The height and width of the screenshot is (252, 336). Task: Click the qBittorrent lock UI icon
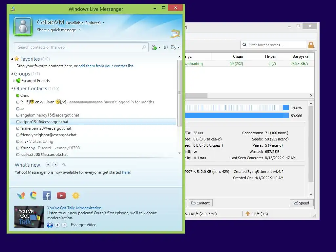pyautogui.click(x=311, y=45)
